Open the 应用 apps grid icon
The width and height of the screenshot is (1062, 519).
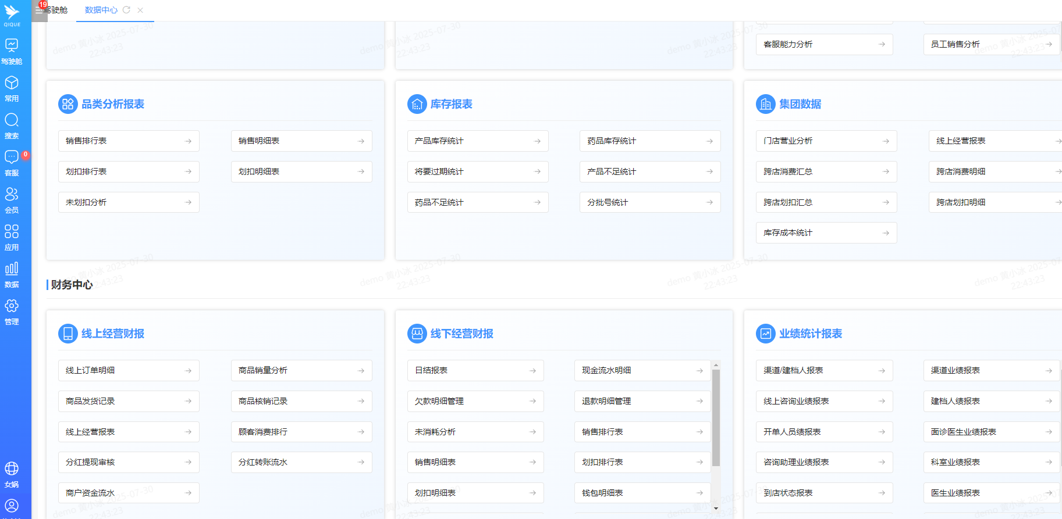pos(12,232)
